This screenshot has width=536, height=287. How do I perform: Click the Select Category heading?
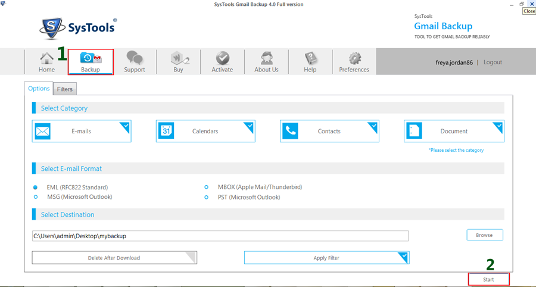tap(64, 108)
